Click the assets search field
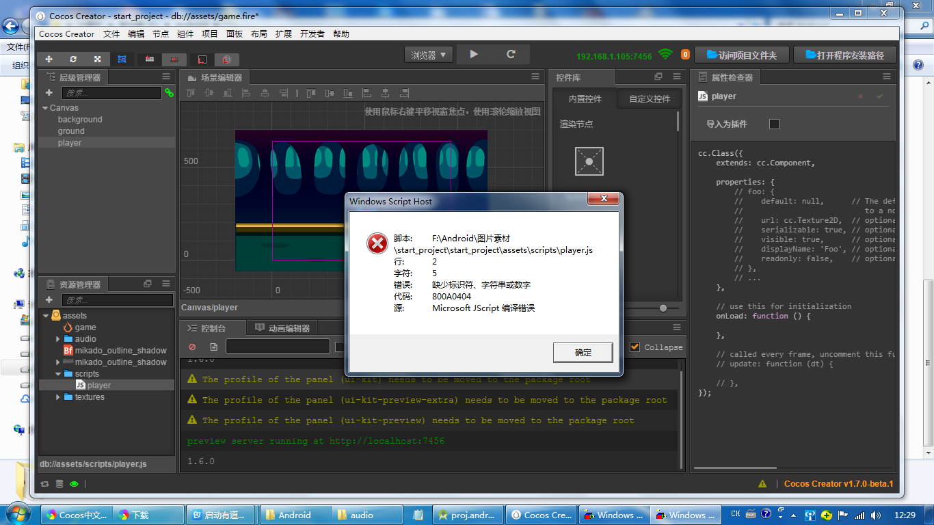This screenshot has width=934, height=525. tap(118, 299)
